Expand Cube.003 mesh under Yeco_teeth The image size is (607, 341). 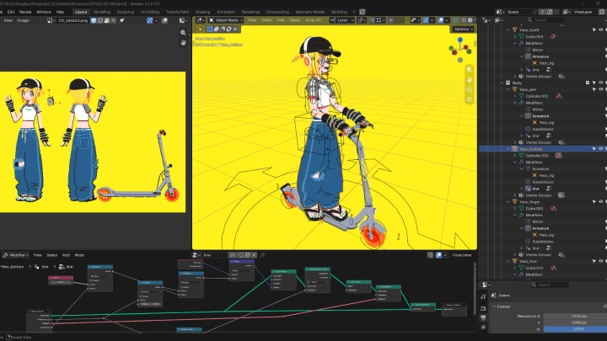click(x=515, y=37)
